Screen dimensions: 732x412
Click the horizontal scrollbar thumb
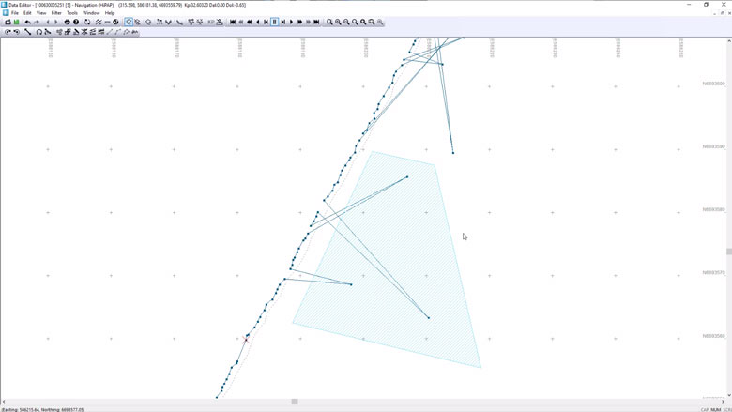click(x=294, y=402)
